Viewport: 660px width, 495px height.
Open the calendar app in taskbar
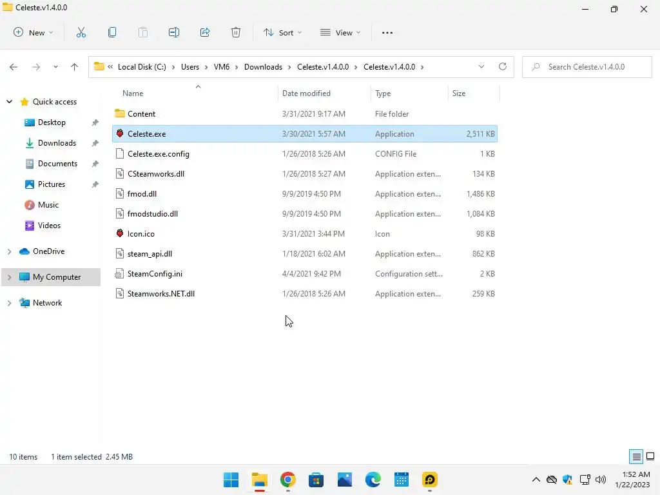point(402,480)
